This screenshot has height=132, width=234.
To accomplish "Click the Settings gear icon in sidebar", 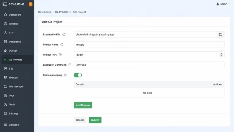I will [5, 113].
